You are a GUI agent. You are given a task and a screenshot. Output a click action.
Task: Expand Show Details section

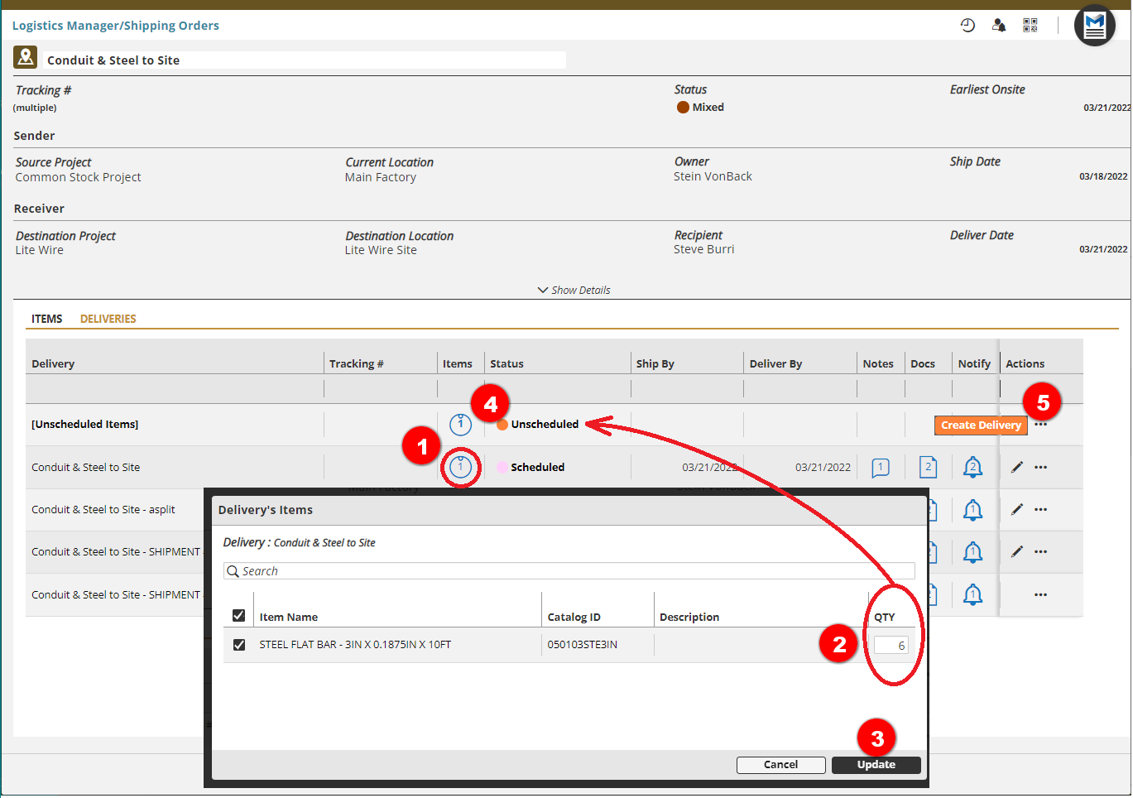[x=574, y=291]
